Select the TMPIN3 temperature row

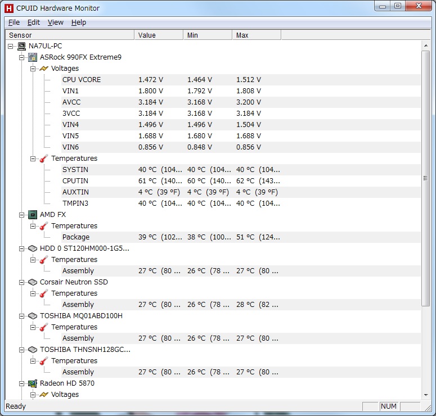[x=241, y=204]
